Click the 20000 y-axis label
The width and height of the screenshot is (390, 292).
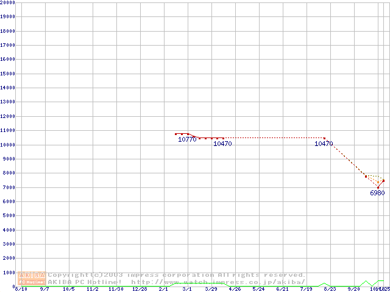click(x=7, y=2)
